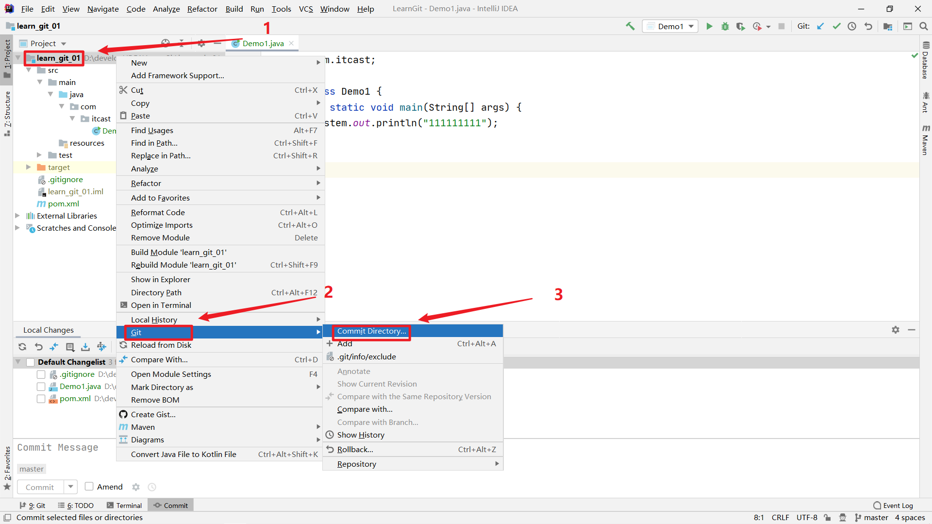The width and height of the screenshot is (932, 524).
Task: Open the VCS menu
Action: click(306, 9)
